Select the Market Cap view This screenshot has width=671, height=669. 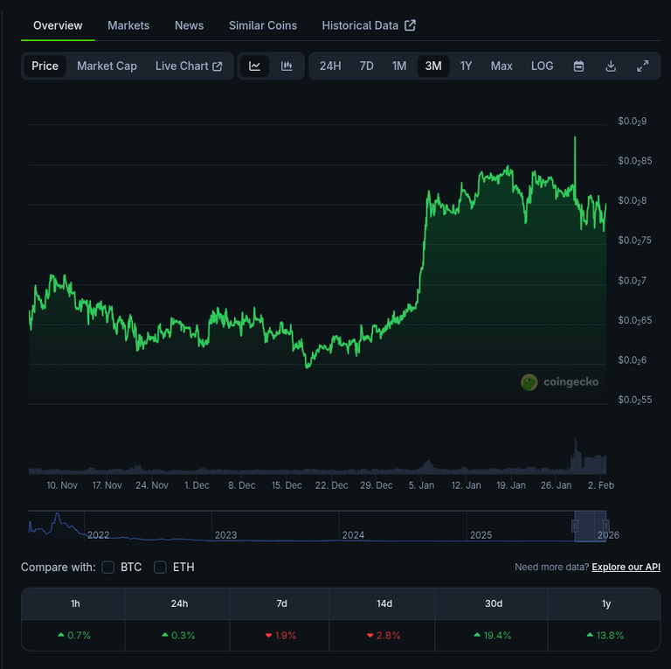(107, 66)
